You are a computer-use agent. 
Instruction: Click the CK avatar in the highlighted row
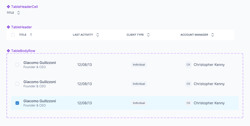pyautogui.click(x=188, y=103)
